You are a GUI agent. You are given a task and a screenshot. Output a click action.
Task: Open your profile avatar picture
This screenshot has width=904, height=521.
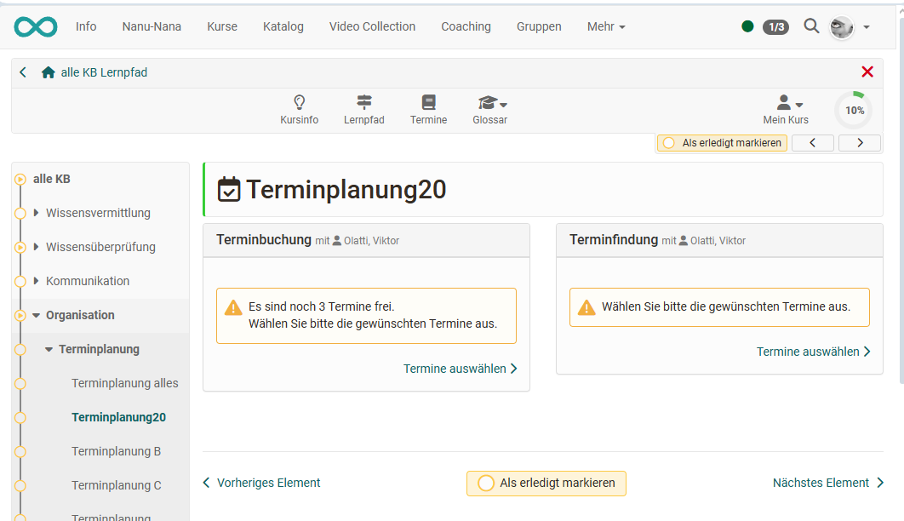click(x=841, y=26)
